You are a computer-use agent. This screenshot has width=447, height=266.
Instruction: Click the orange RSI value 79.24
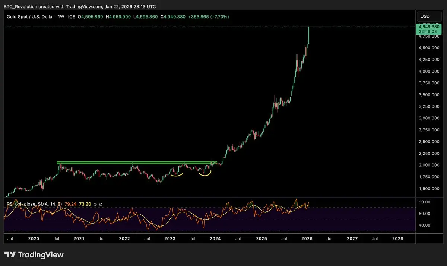[71, 204]
